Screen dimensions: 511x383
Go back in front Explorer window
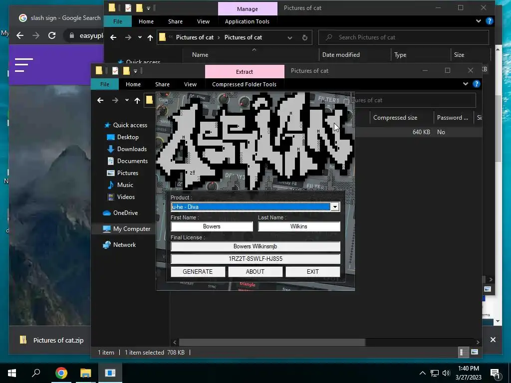click(100, 100)
